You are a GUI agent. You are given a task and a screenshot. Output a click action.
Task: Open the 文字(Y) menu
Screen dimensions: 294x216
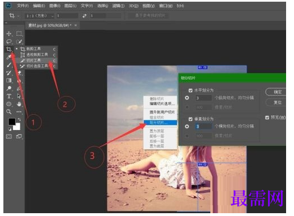pyautogui.click(x=87, y=6)
